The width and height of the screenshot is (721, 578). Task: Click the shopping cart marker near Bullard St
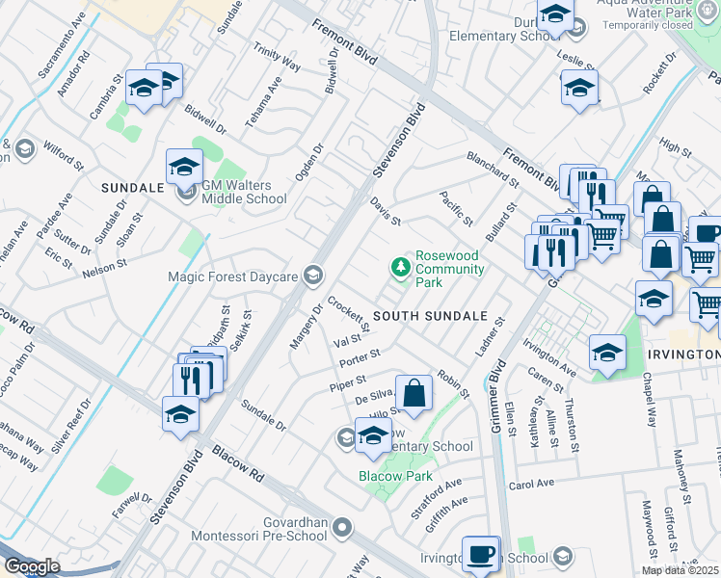[x=602, y=239]
